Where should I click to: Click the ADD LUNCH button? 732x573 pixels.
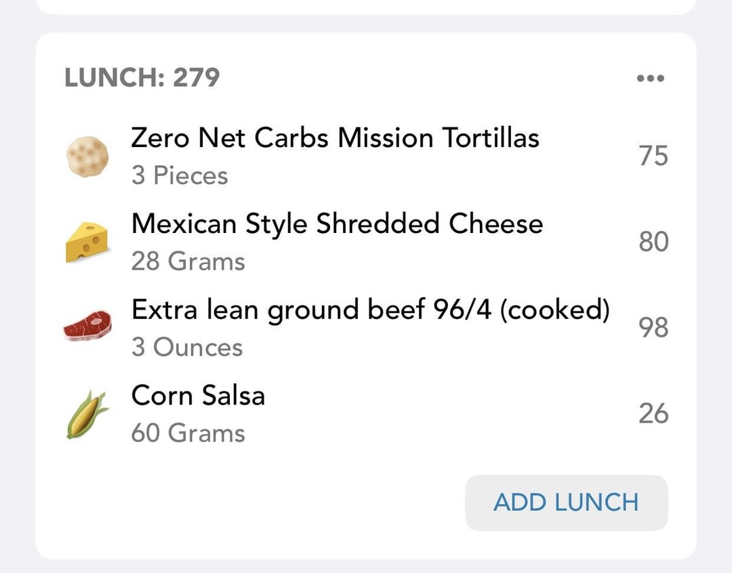click(566, 503)
